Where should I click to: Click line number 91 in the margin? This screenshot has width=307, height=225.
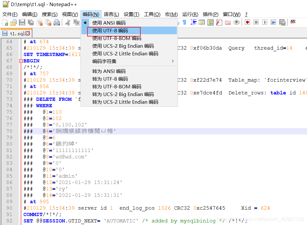tap(9, 214)
